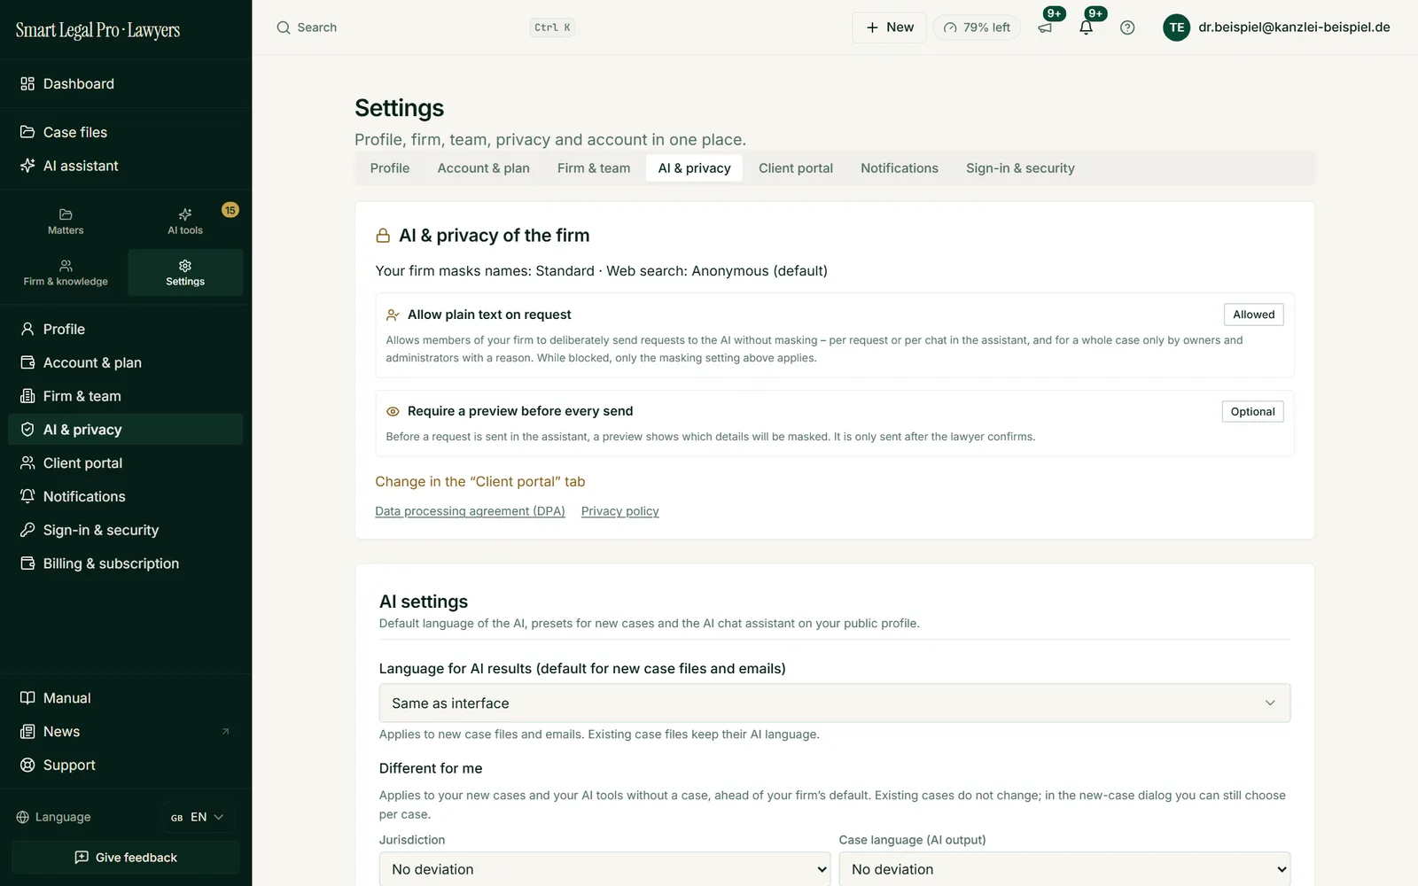Switch to the Firm & team tab
Viewport: 1418px width, 886px height.
(x=594, y=168)
